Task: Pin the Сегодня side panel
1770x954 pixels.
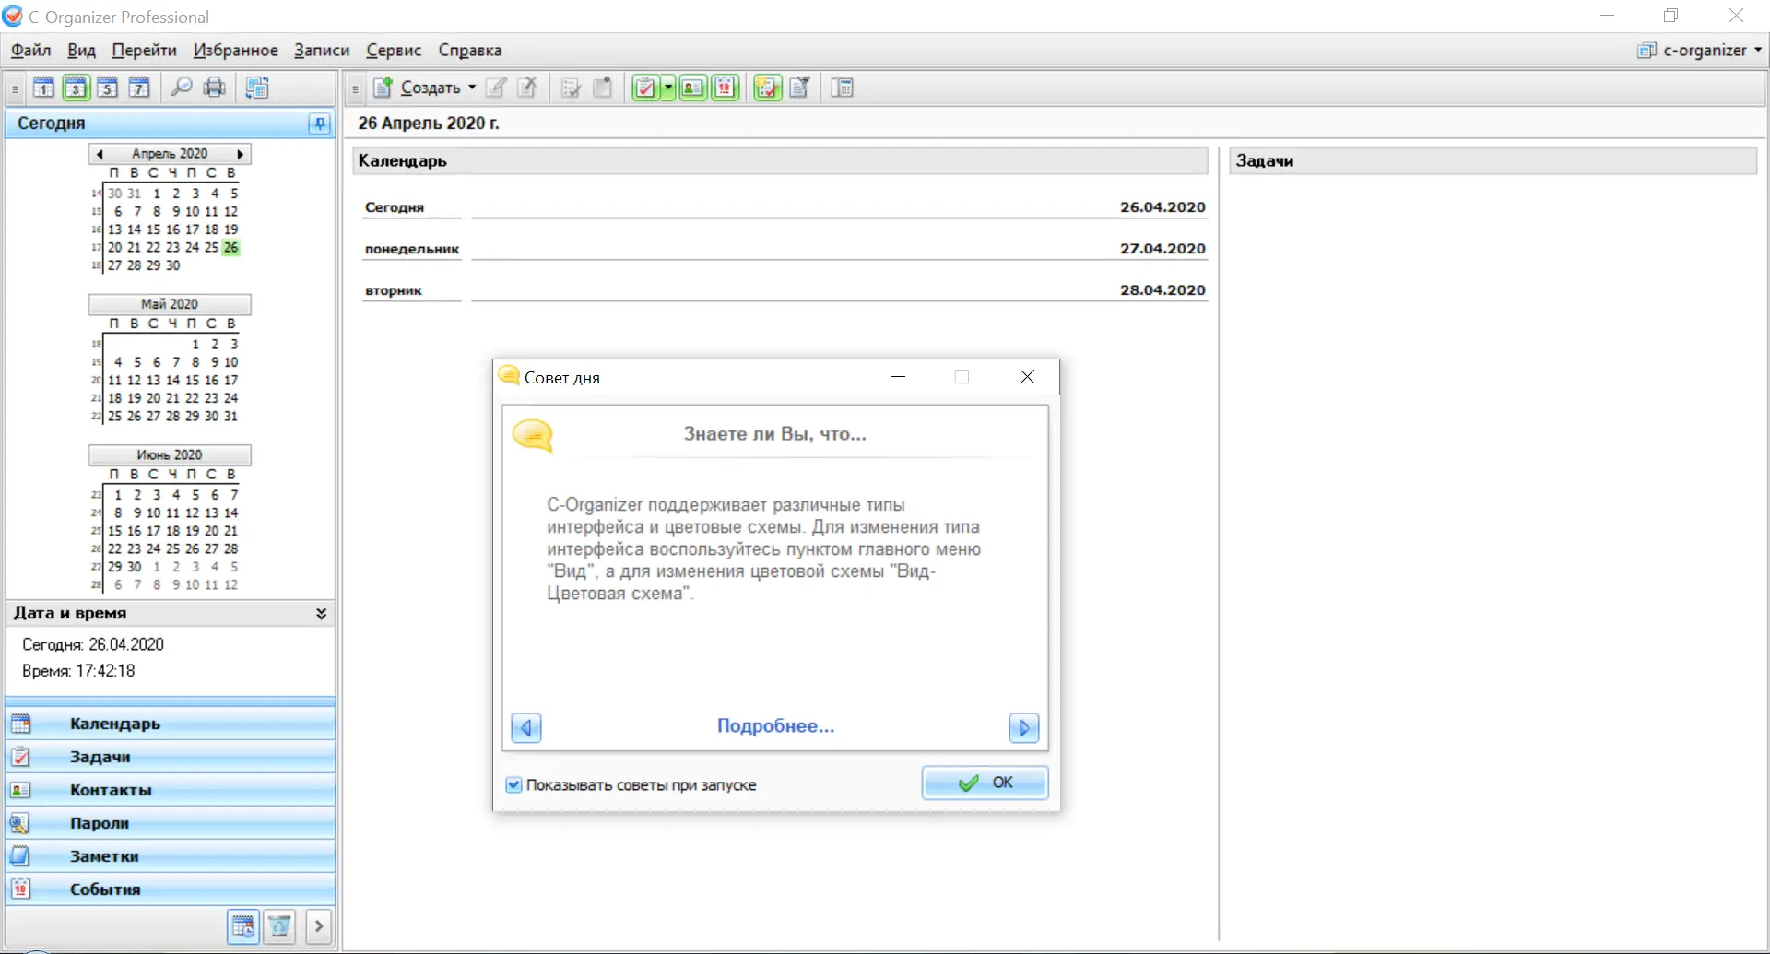Action: click(x=319, y=124)
